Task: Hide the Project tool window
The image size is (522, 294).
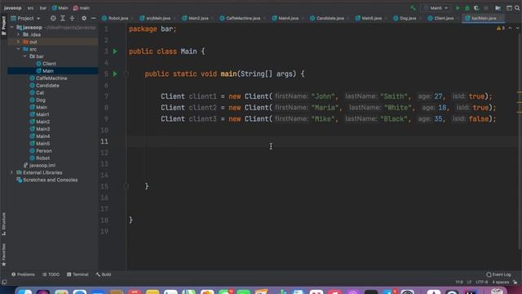Action: click(93, 18)
